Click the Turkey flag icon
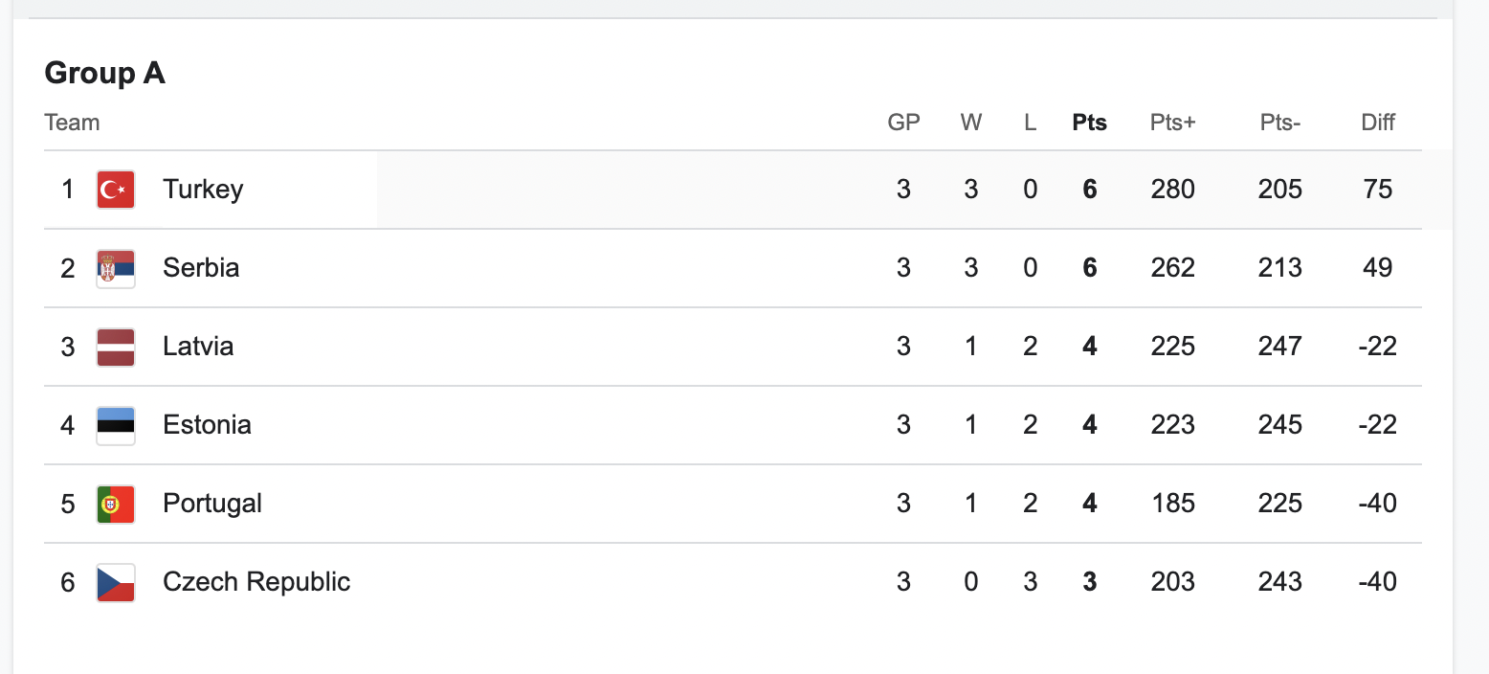The height and width of the screenshot is (674, 1489). (116, 190)
